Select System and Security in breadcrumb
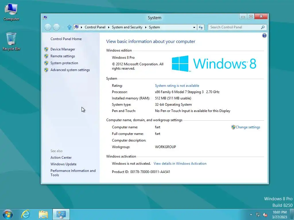Image resolution: width=294 pixels, height=220 pixels. tap(127, 27)
